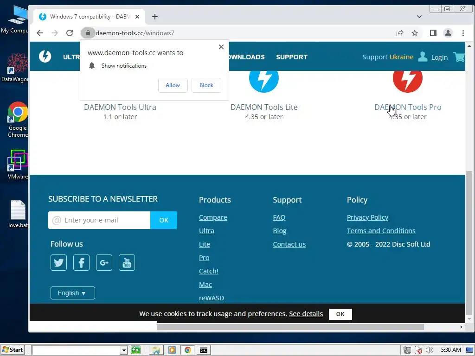Open the Facebook follow icon
Image resolution: width=475 pixels, height=356 pixels.
click(82, 262)
